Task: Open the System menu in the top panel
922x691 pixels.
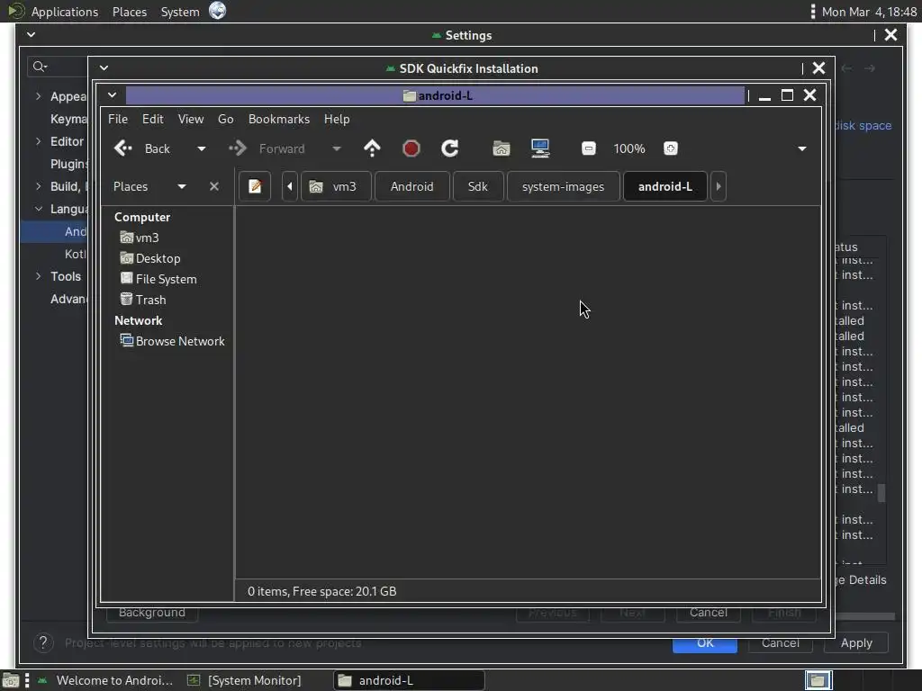Action: [x=180, y=11]
